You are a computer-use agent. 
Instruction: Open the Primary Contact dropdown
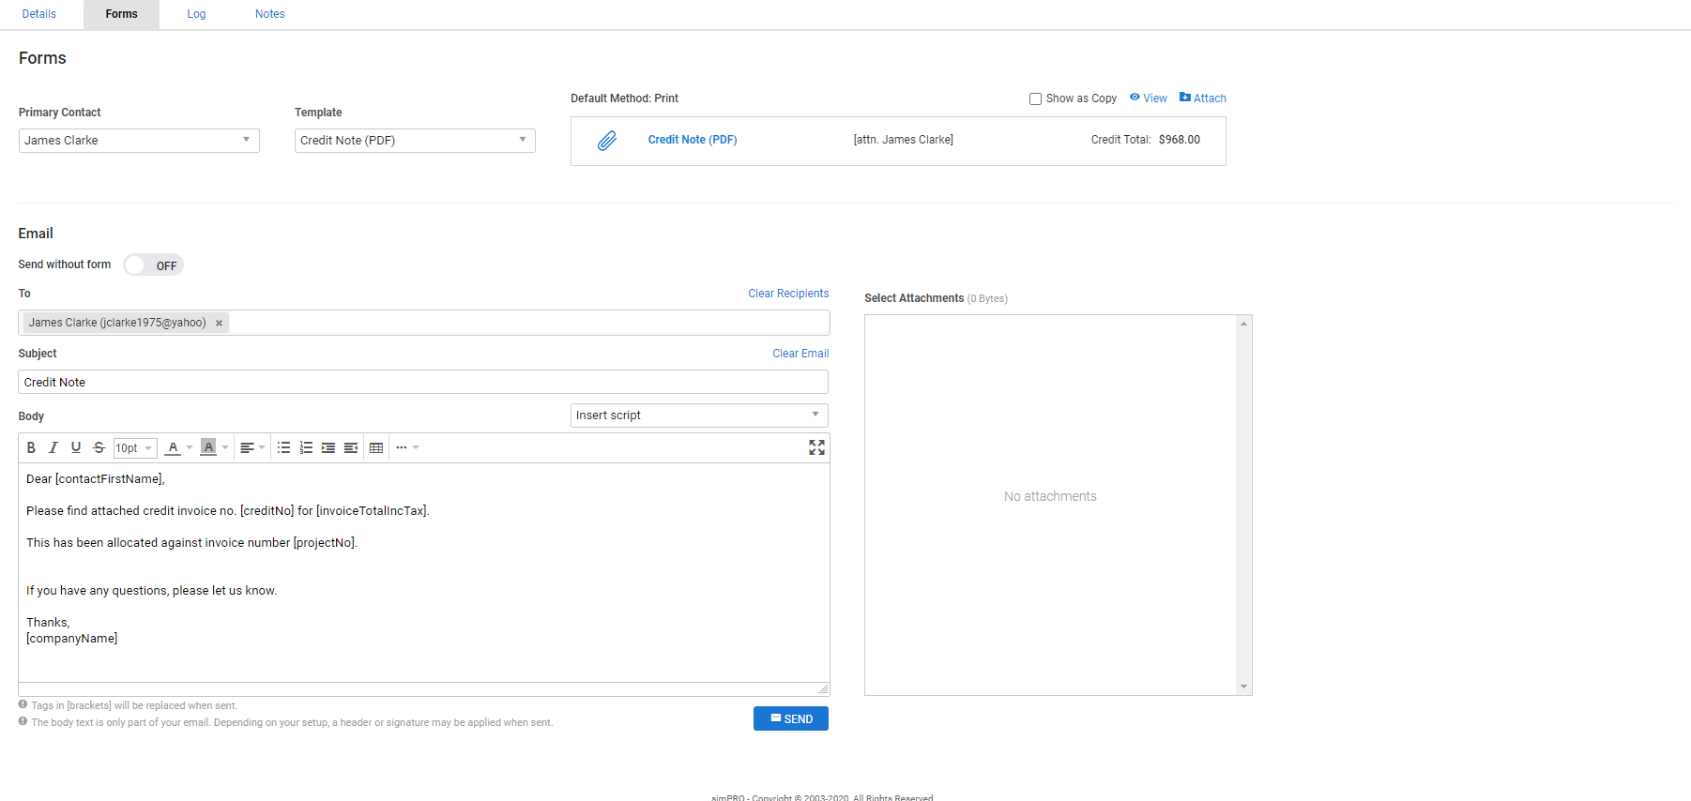click(x=139, y=141)
